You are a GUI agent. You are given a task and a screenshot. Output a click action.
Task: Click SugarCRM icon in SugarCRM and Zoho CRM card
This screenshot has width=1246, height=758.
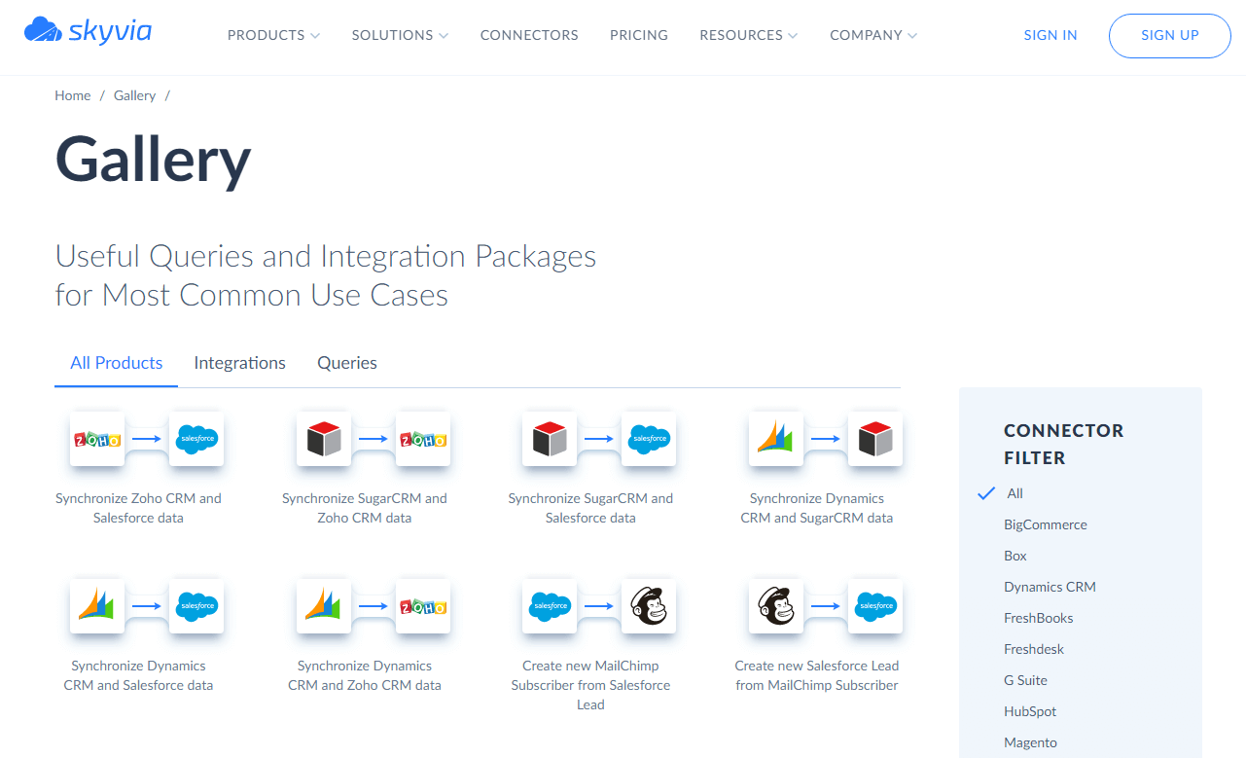tap(324, 439)
